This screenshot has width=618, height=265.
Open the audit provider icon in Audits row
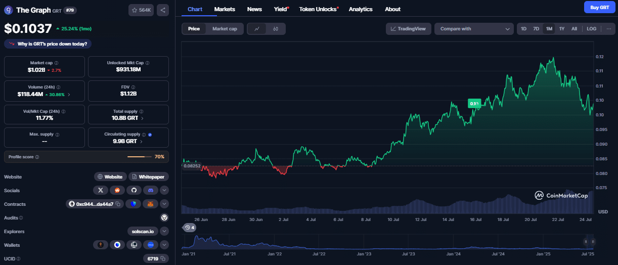[164, 217]
